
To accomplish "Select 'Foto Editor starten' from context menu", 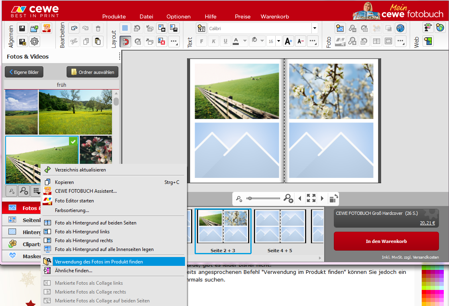I will coord(74,200).
